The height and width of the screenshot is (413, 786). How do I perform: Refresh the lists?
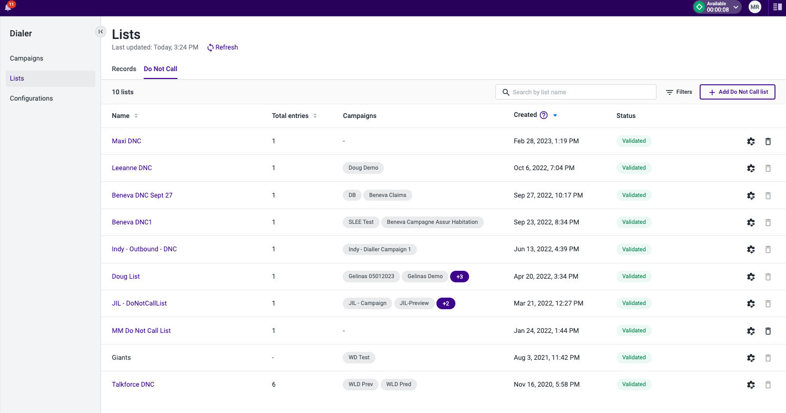pyautogui.click(x=222, y=47)
